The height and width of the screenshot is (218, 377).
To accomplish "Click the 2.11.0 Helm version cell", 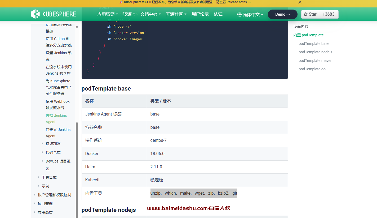I will coord(217,167).
